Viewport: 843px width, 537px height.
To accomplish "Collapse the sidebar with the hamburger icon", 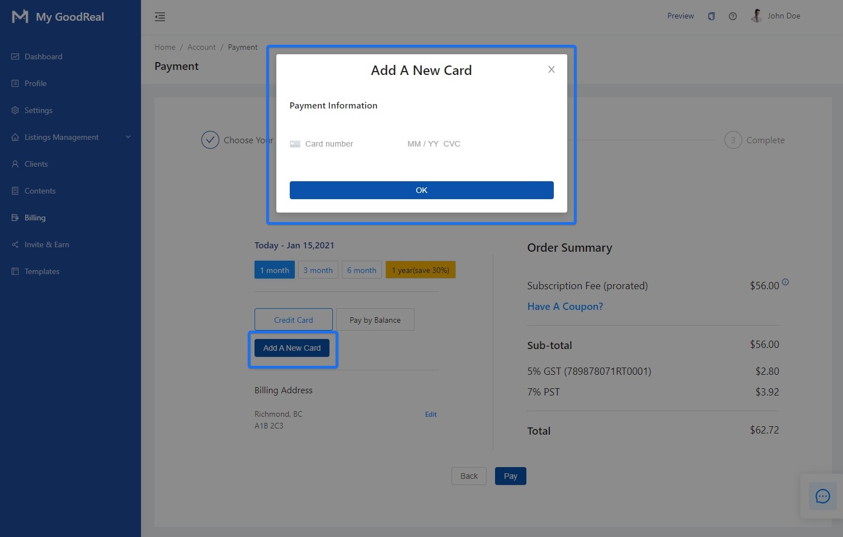I will click(x=160, y=17).
